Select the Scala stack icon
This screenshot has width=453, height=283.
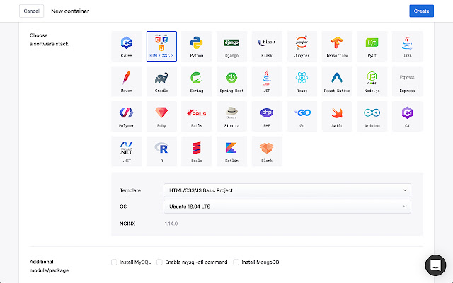[x=197, y=151]
